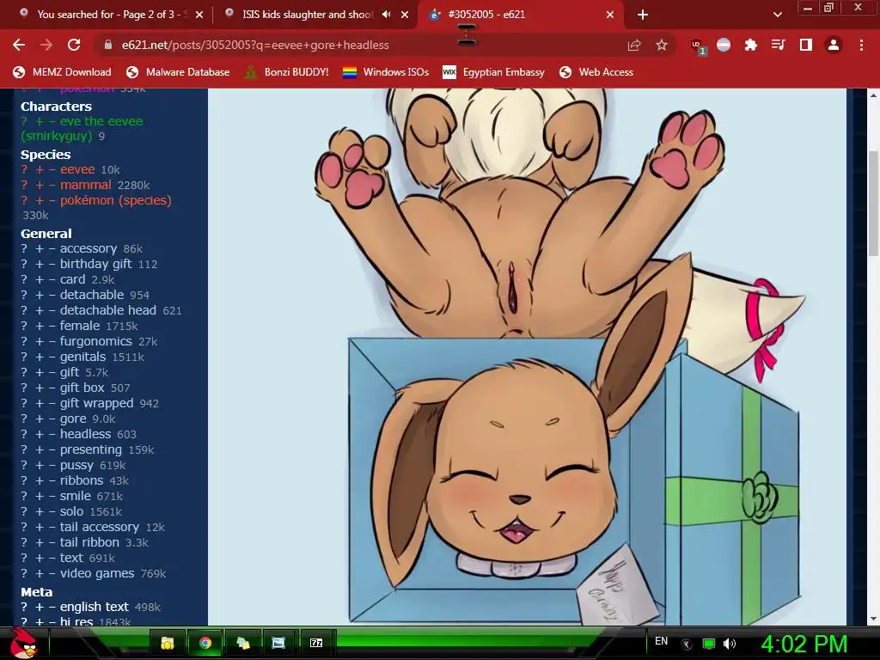Click the scrollbar down arrow
Viewport: 880px width, 660px height.
tap(873, 619)
